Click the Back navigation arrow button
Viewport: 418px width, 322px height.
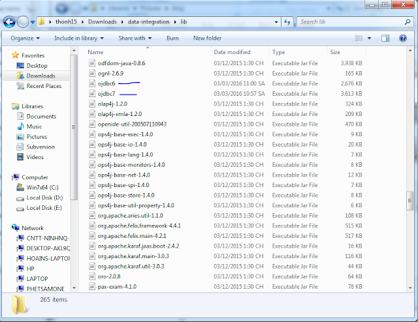pyautogui.click(x=9, y=22)
